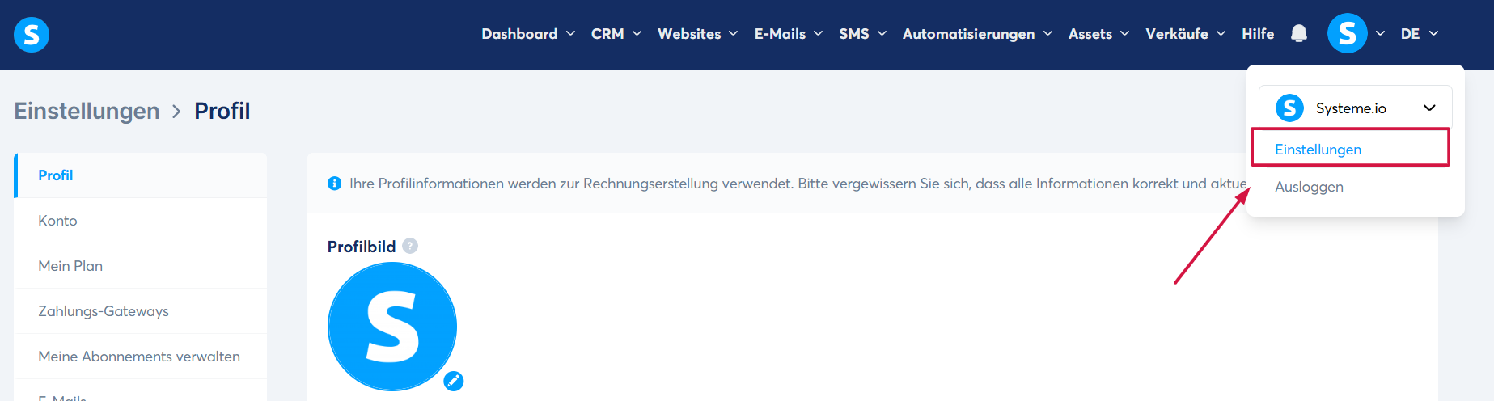Open the Konto settings section
The height and width of the screenshot is (401, 1494).
click(141, 221)
